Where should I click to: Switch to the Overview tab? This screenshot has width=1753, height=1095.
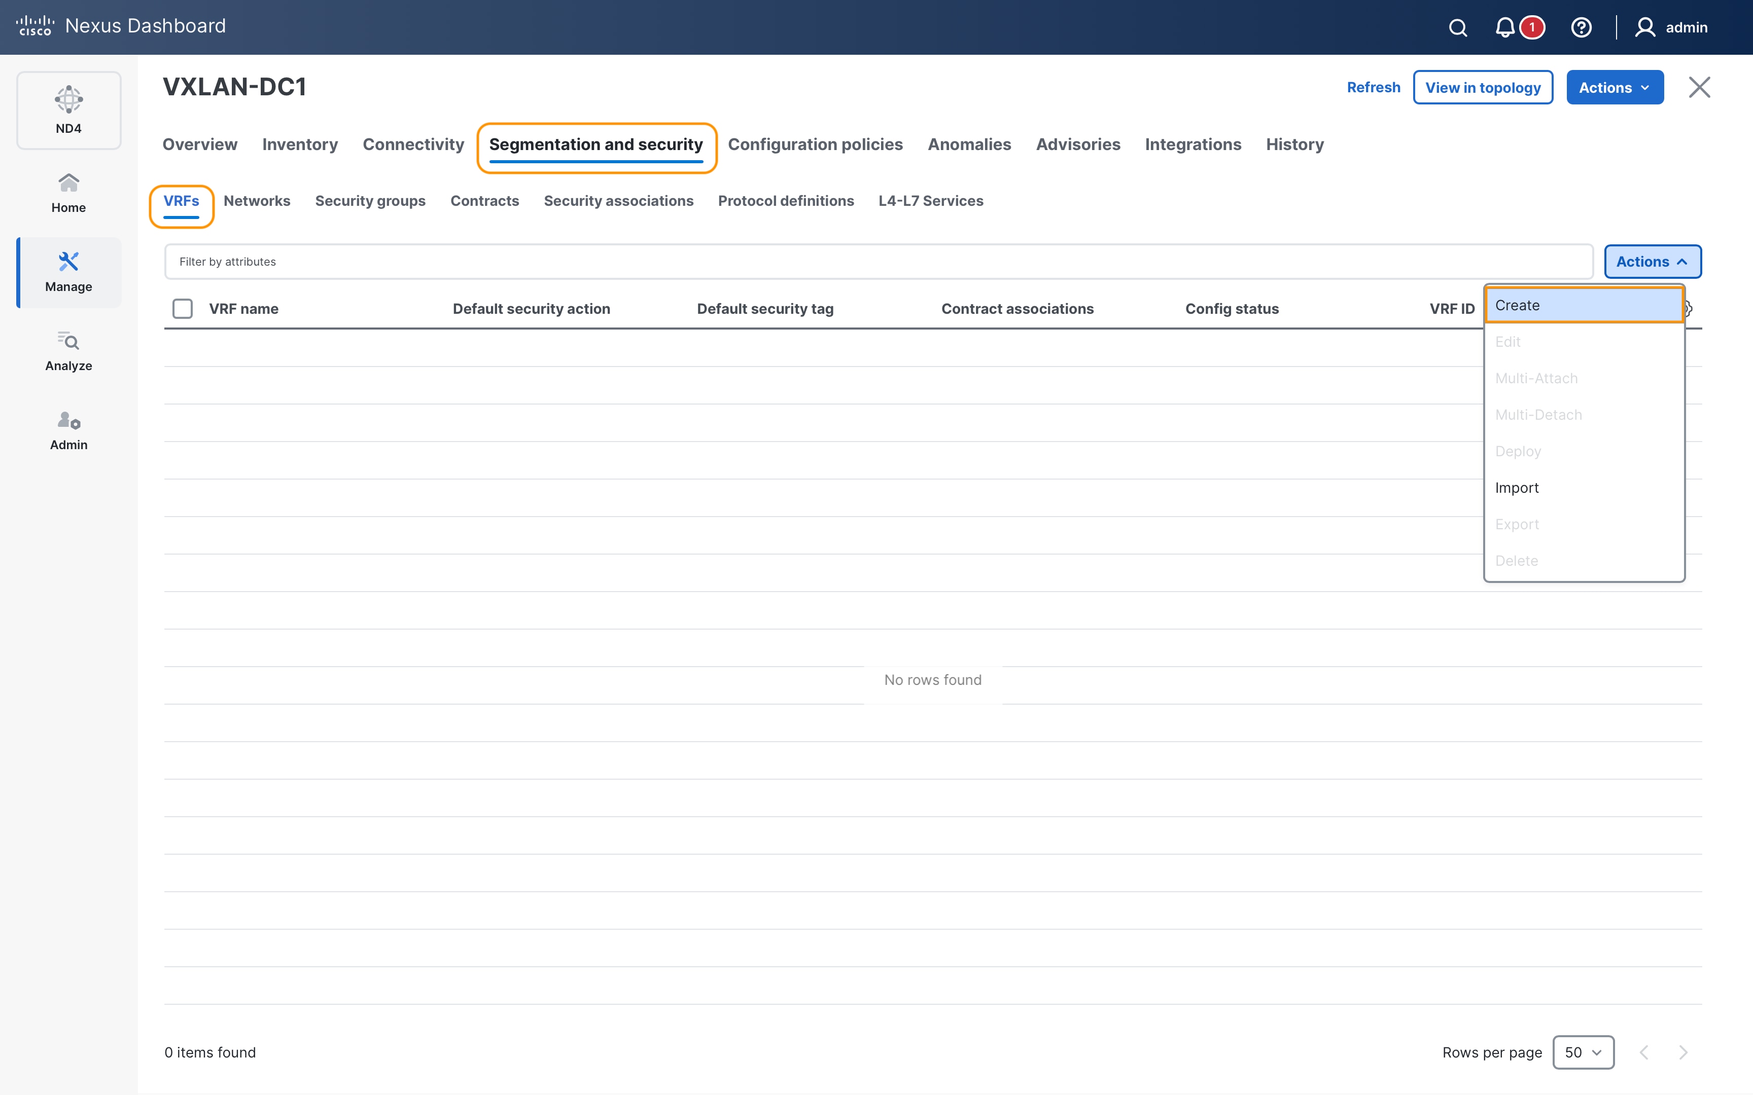[x=200, y=144]
